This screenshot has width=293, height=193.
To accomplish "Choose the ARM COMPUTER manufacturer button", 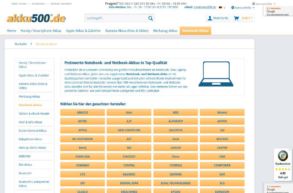I will pyautogui.click(x=129, y=130).
